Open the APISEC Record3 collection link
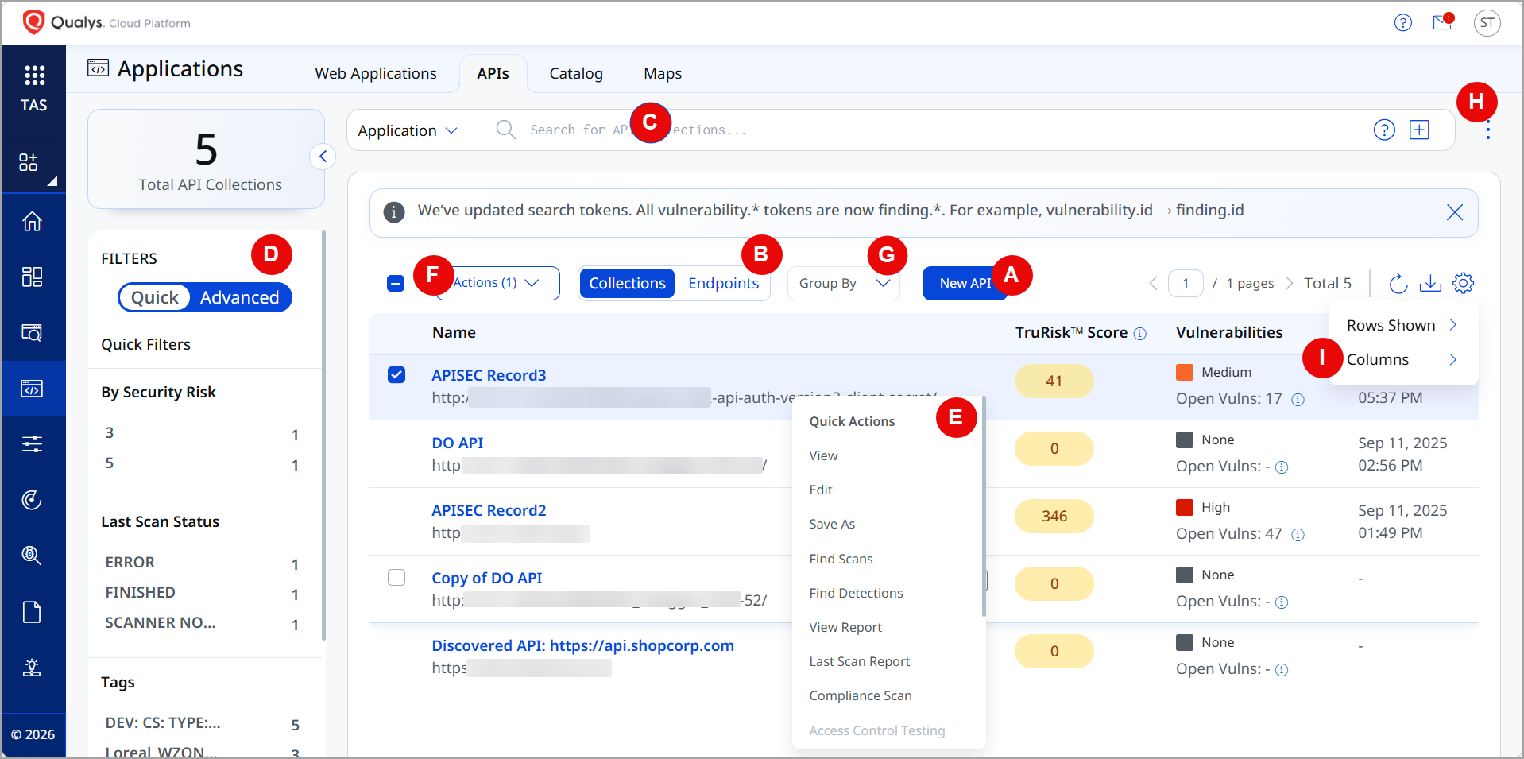The height and width of the screenshot is (759, 1524). (x=489, y=375)
